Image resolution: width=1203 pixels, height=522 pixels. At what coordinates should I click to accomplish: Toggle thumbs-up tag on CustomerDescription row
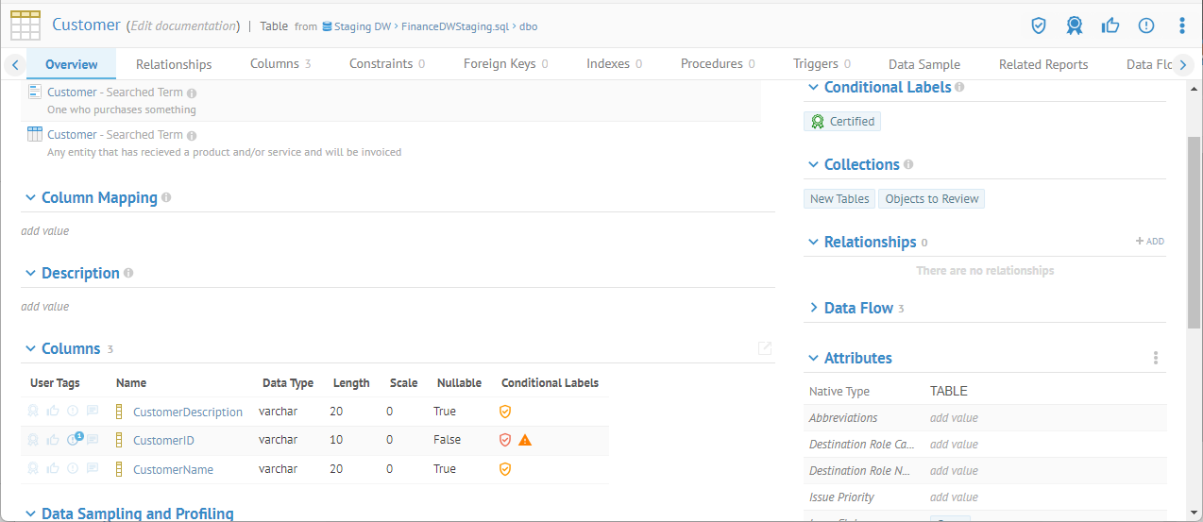[53, 412]
